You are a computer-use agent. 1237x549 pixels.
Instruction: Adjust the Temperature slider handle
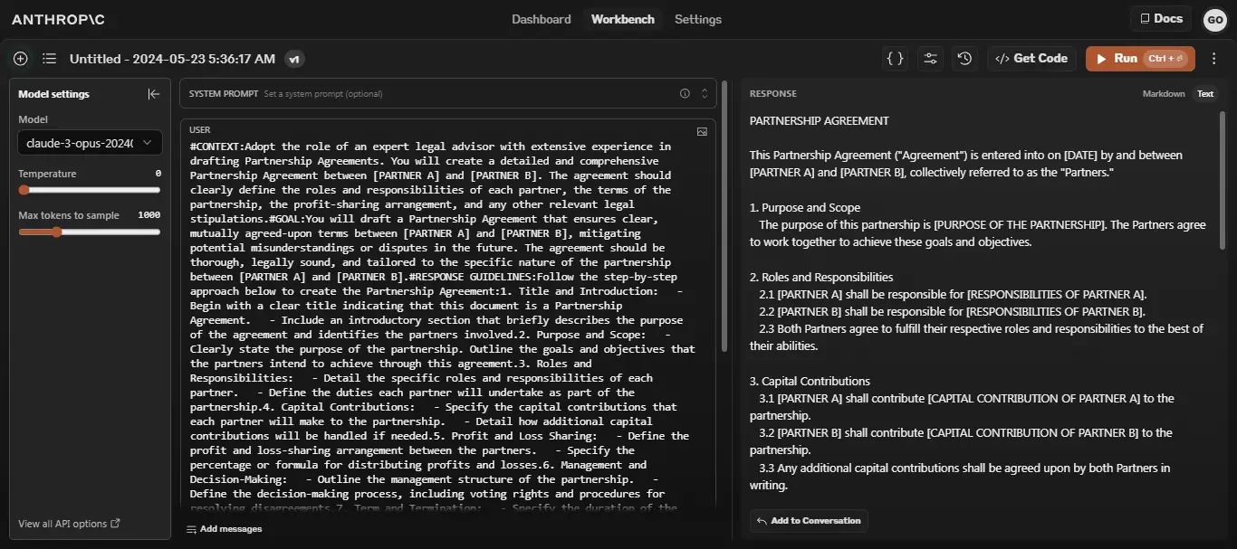(24, 190)
